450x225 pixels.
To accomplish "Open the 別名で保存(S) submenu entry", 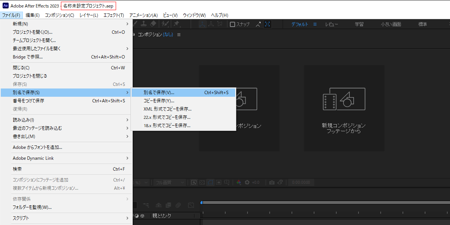I will (67, 92).
